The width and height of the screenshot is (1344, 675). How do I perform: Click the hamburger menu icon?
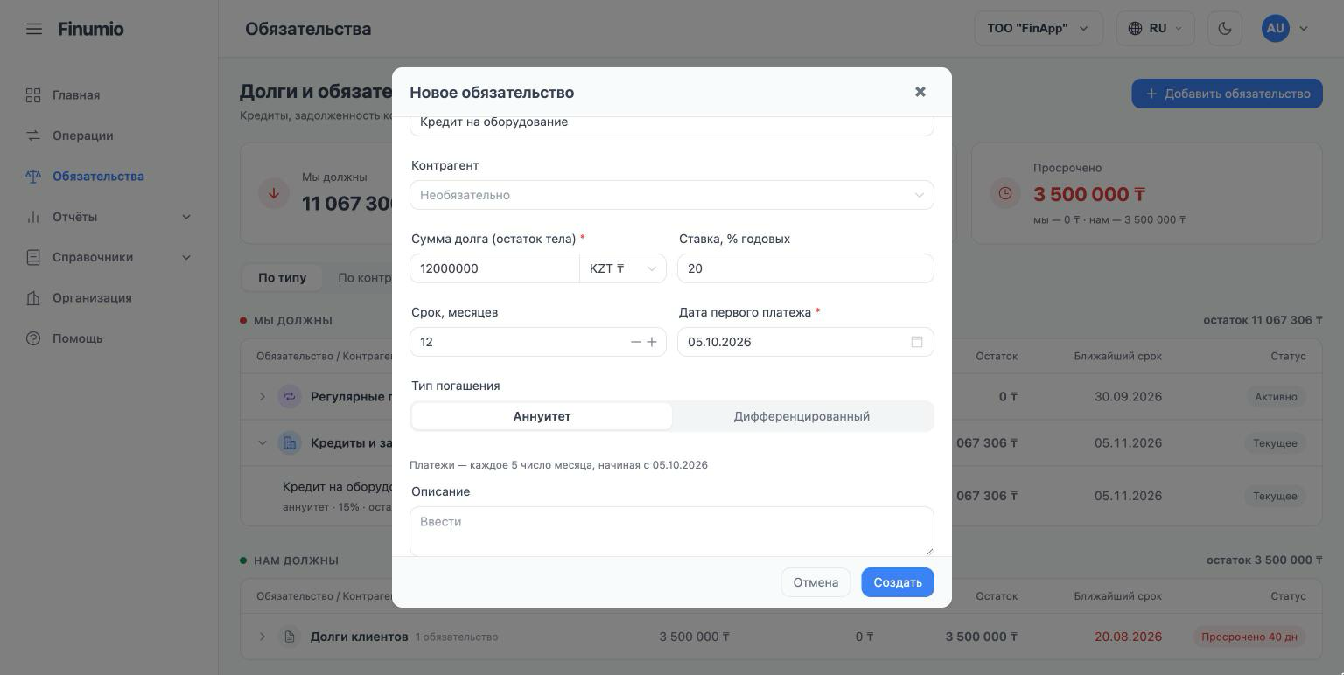[34, 29]
